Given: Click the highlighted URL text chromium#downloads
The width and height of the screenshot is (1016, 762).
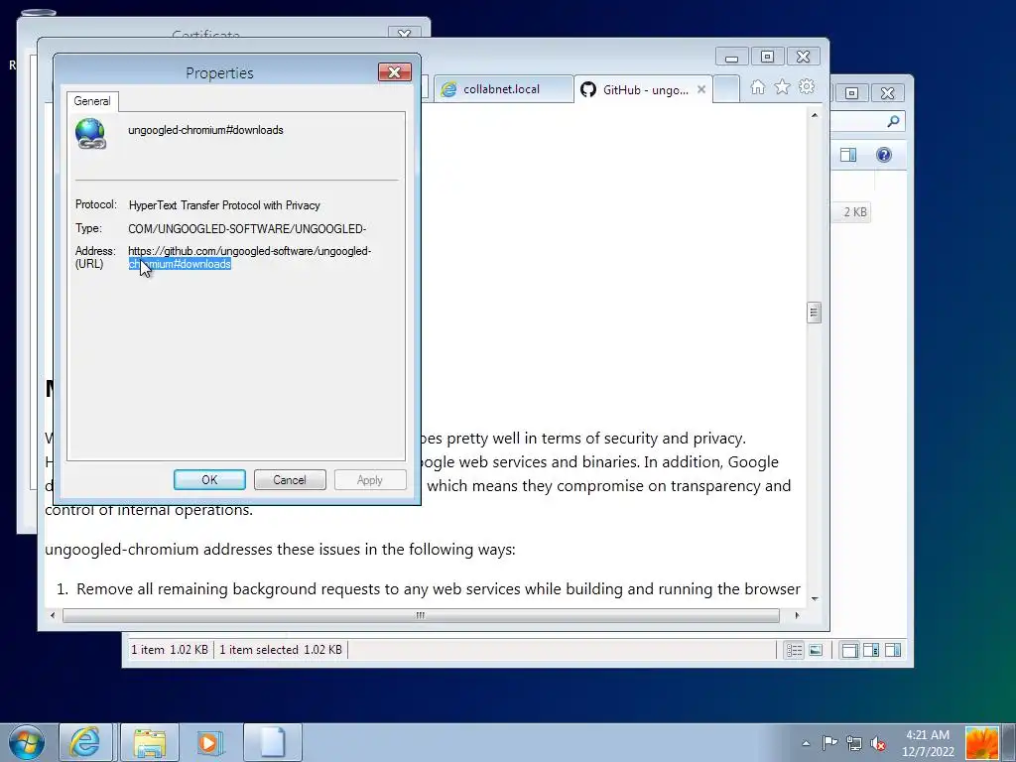Looking at the screenshot, I should click(180, 264).
